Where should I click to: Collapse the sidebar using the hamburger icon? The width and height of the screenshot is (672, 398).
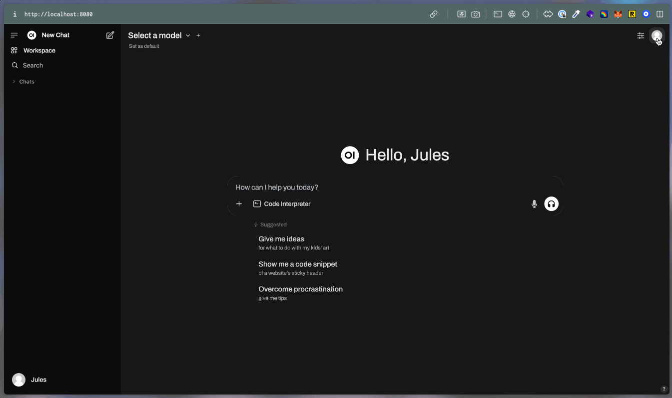(x=14, y=35)
